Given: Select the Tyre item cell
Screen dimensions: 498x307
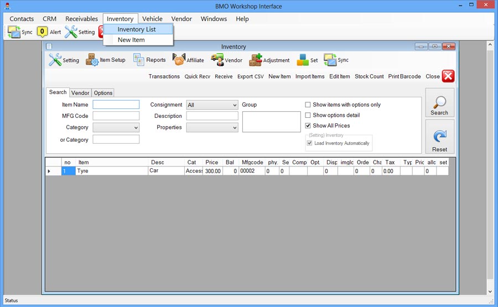Looking at the screenshot, I should tap(112, 171).
